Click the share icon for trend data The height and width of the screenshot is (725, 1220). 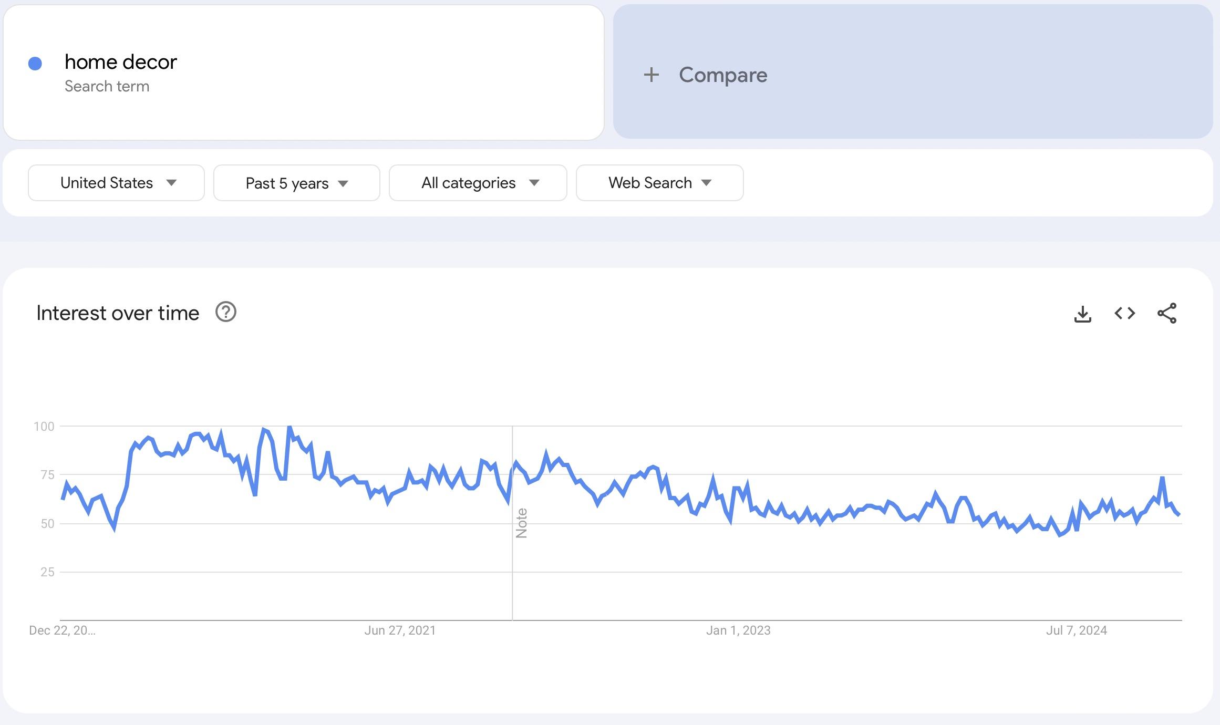[1171, 313]
